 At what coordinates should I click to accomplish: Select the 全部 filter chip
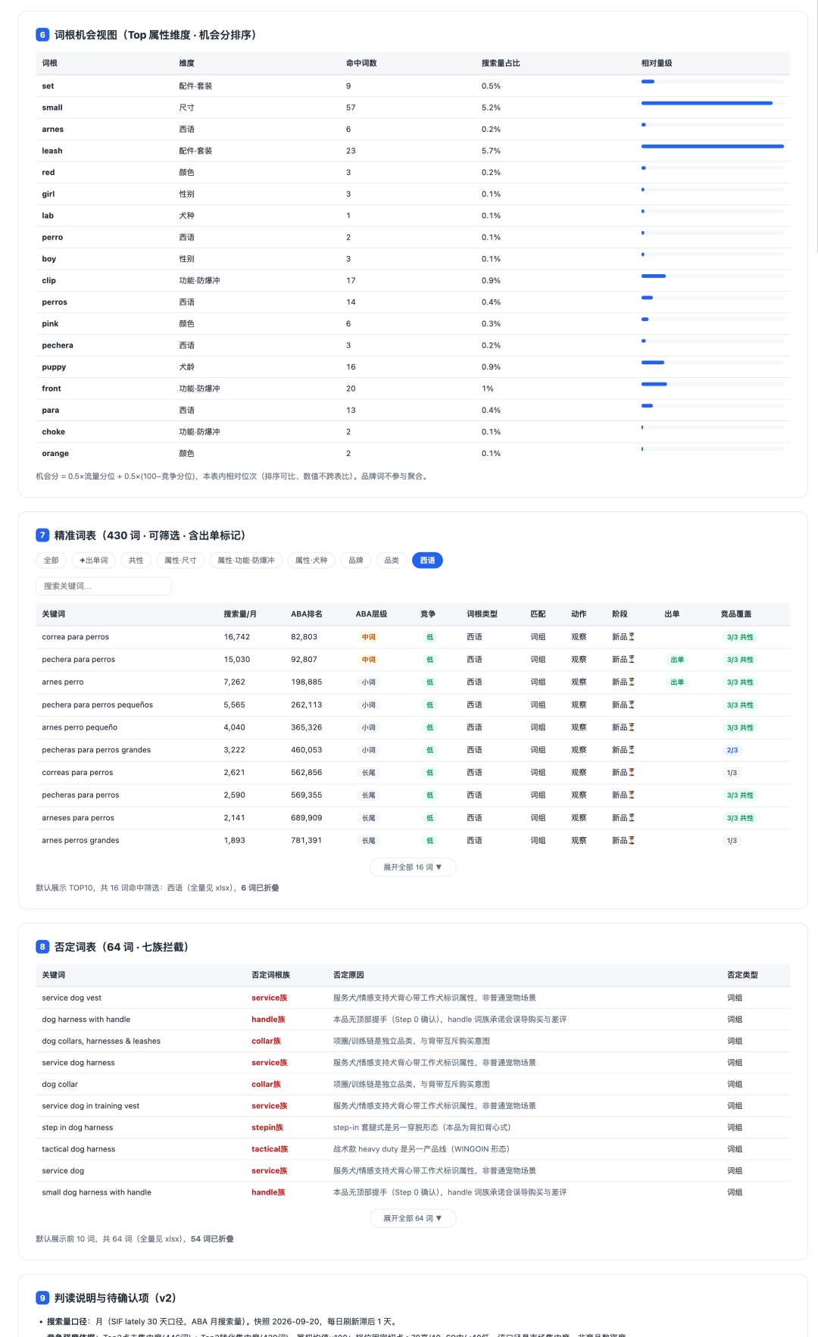[51, 561]
